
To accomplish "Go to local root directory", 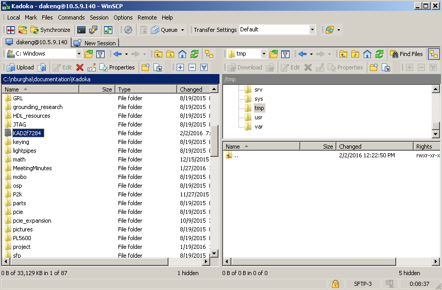I will pyautogui.click(x=171, y=54).
